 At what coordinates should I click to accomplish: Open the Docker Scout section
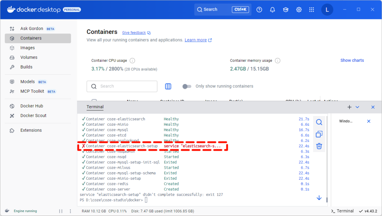33,115
